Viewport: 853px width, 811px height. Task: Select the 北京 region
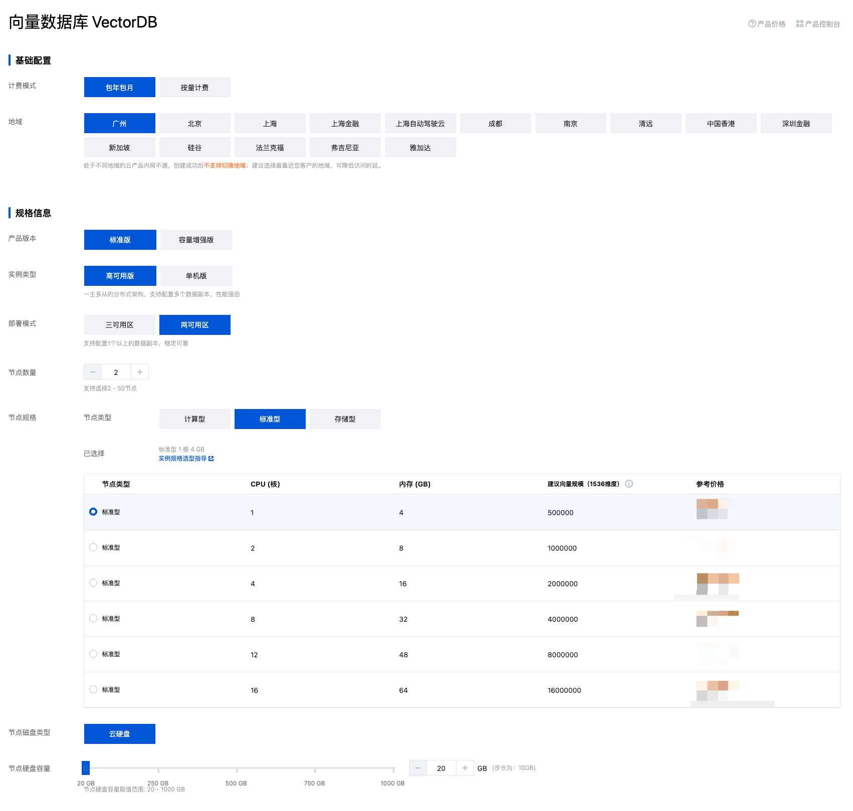(194, 124)
